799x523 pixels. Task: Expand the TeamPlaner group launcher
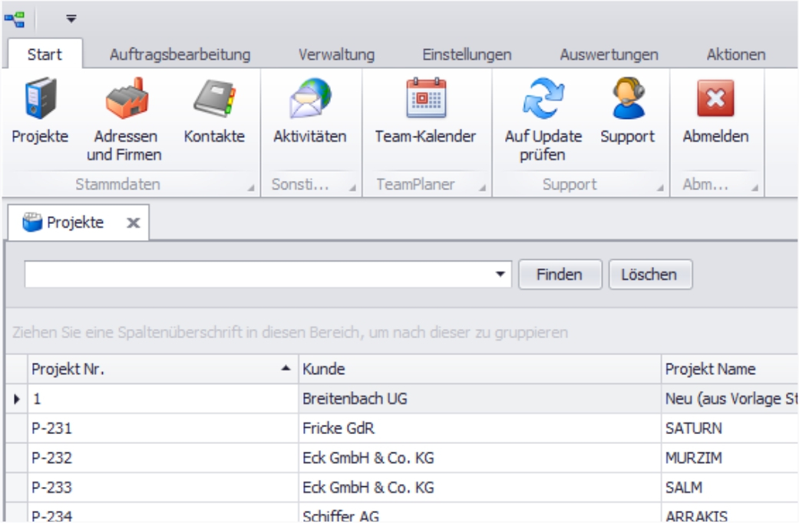tap(482, 187)
